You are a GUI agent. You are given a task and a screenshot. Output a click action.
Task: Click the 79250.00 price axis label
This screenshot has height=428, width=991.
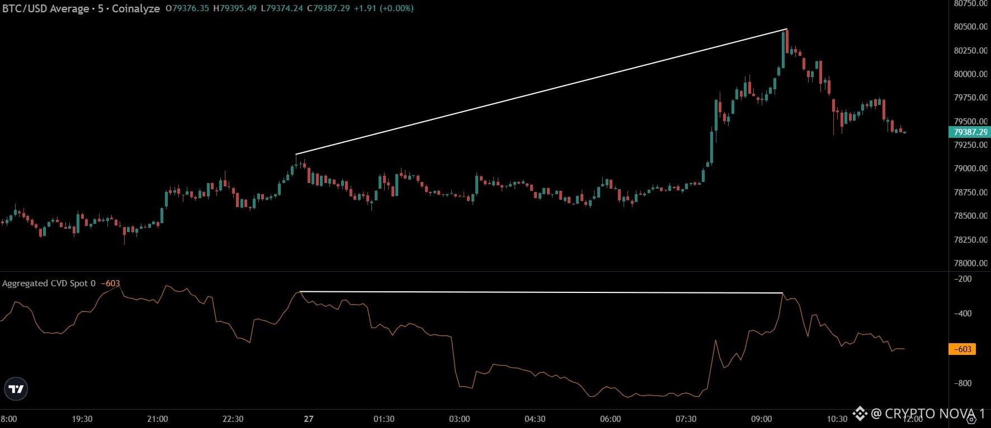(x=970, y=145)
